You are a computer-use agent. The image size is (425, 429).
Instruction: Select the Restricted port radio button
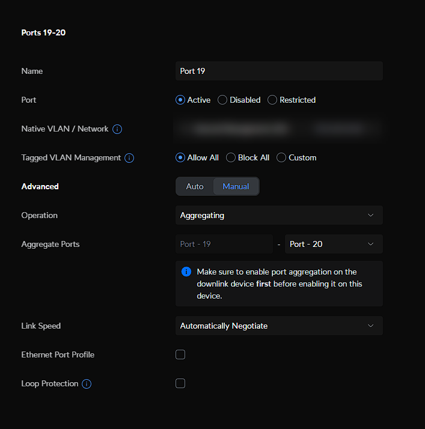pyautogui.click(x=272, y=100)
